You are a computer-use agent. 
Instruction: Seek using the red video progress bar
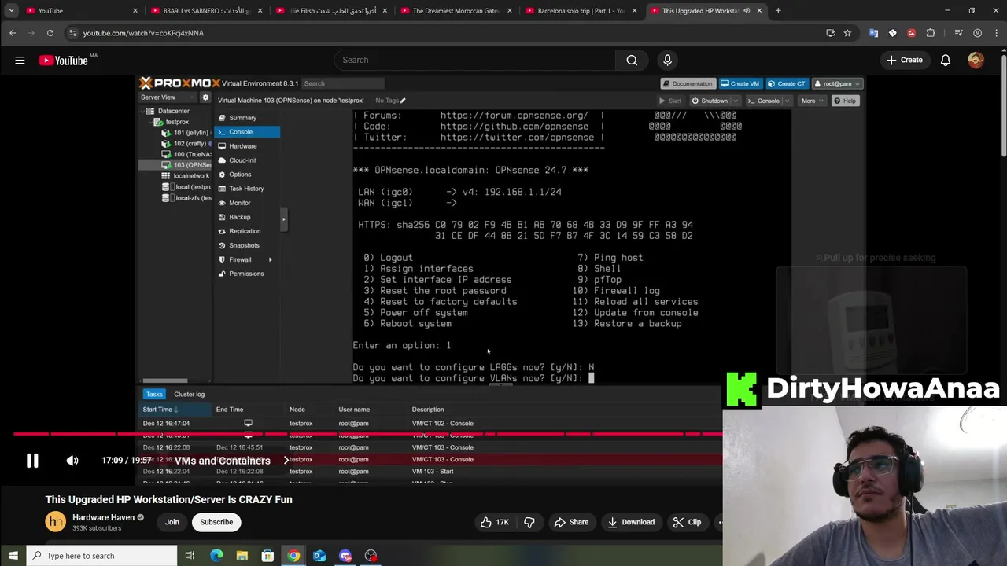click(x=367, y=434)
